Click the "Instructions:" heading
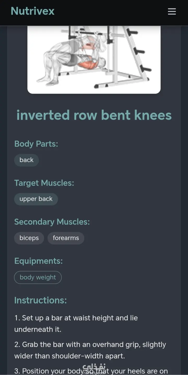Screen dimensions: 188x375 40,300
